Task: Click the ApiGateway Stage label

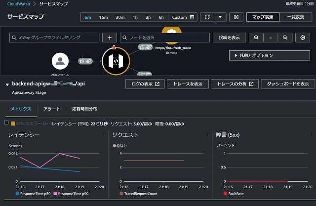Action: click(x=29, y=92)
